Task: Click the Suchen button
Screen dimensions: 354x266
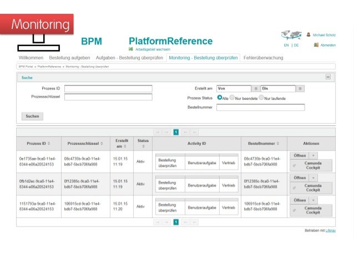Action: coord(32,116)
